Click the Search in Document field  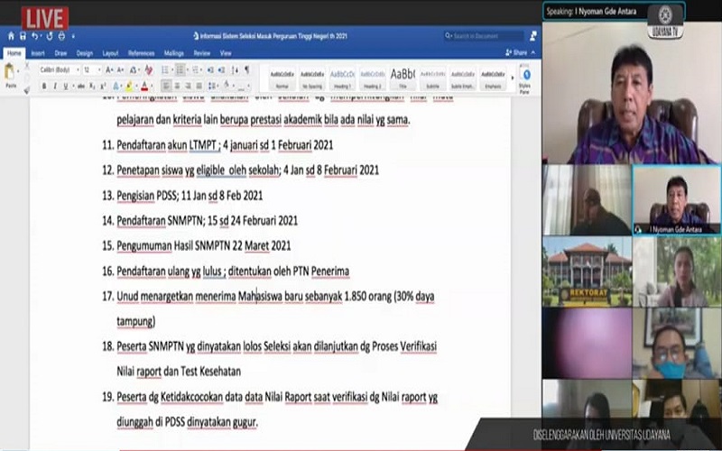click(483, 36)
